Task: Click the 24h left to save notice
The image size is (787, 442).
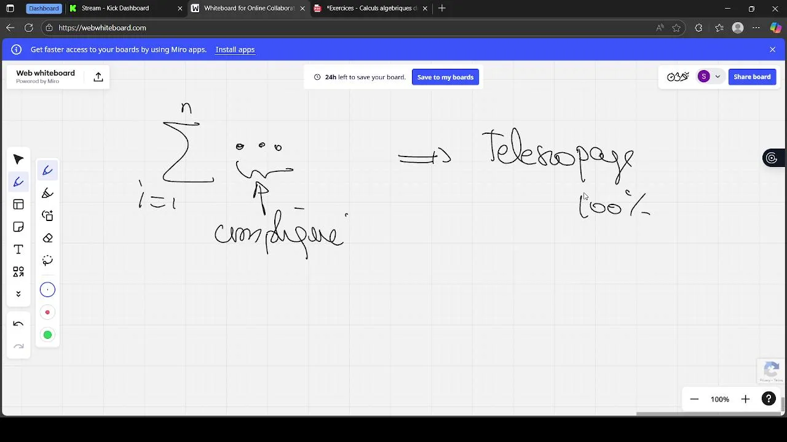Action: 360,77
